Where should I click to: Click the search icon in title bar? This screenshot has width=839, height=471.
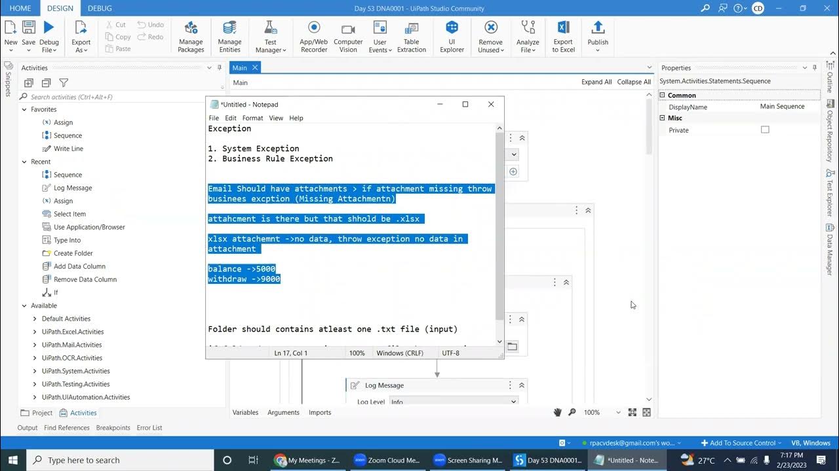pyautogui.click(x=705, y=9)
